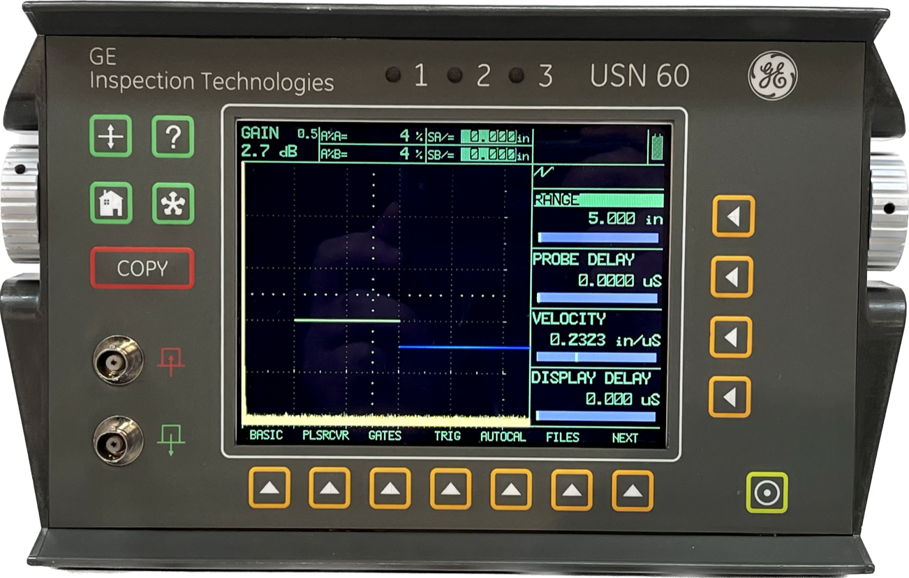Select the highlighted RANGE function
Viewport: 909px width, 578px height.
tap(598, 200)
